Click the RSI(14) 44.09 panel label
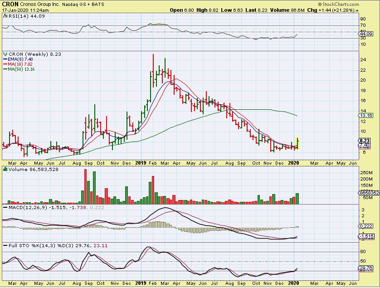The width and height of the screenshot is (380, 288). pyautogui.click(x=27, y=16)
